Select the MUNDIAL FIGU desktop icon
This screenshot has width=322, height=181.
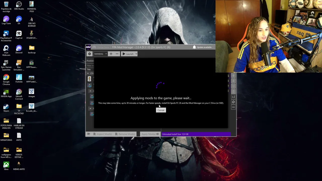(31, 7)
